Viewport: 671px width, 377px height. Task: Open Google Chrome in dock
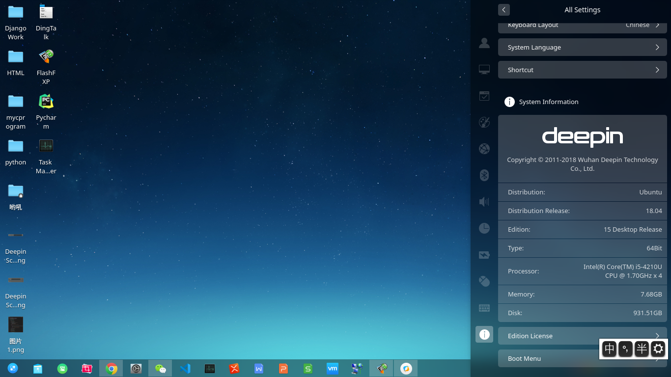click(x=112, y=368)
